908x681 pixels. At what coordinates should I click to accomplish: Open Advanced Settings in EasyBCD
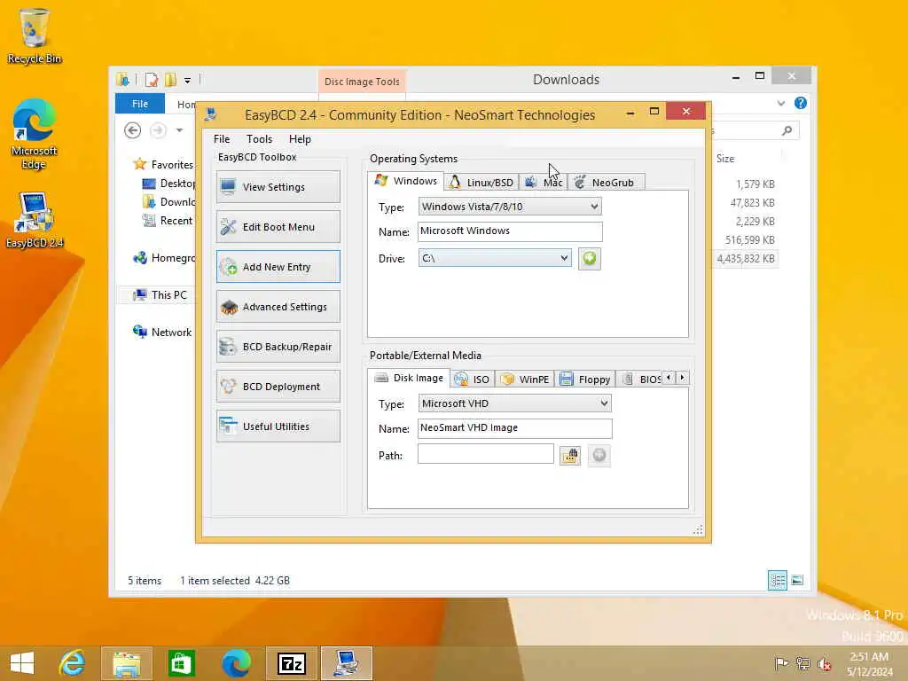278,306
